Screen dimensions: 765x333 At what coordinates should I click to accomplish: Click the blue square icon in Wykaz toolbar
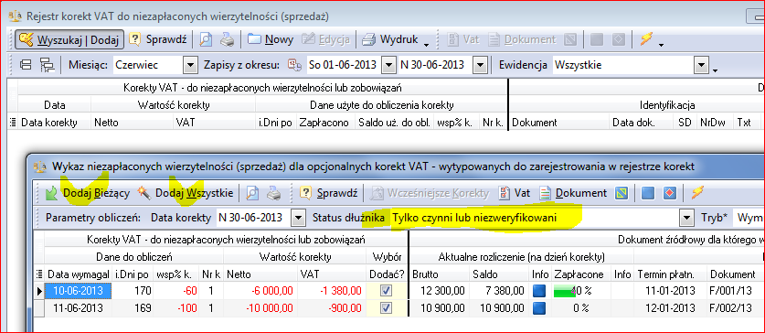pyautogui.click(x=647, y=193)
